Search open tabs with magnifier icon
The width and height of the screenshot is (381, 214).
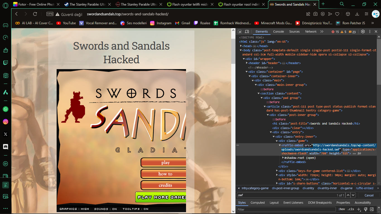pyautogui.click(x=342, y=4)
